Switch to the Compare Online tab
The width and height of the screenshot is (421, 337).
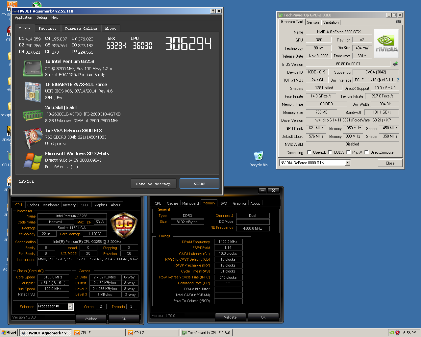81,29
